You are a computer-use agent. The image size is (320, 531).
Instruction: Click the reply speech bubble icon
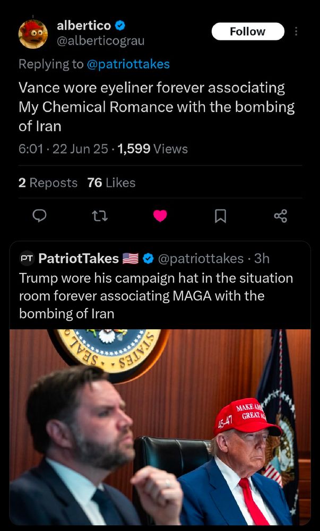40,216
